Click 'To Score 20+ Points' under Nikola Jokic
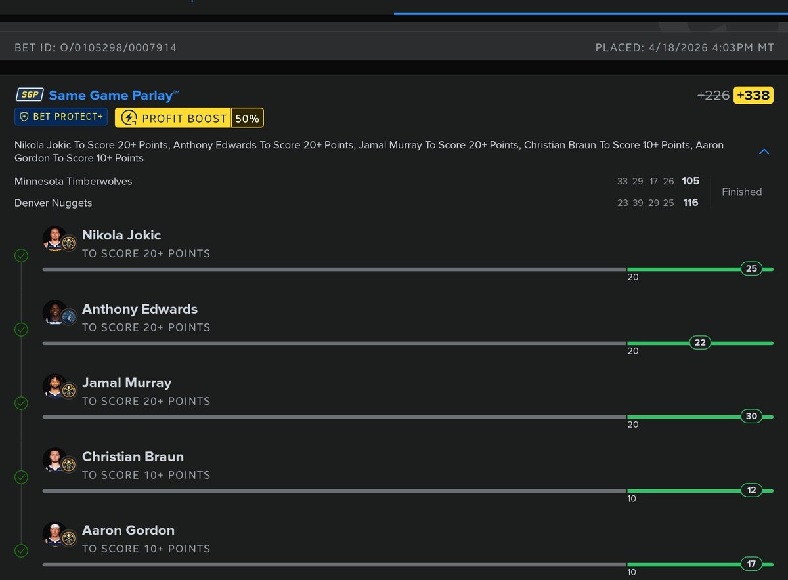 pyautogui.click(x=146, y=253)
